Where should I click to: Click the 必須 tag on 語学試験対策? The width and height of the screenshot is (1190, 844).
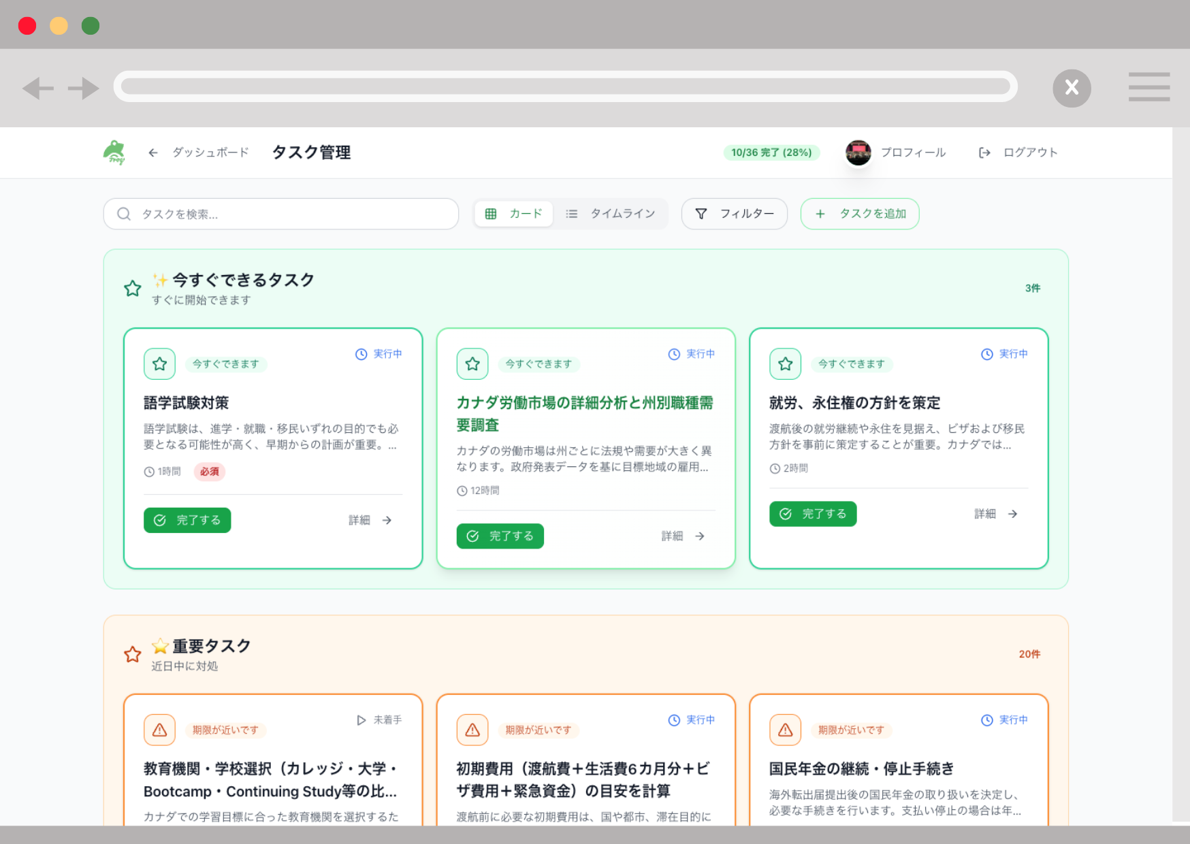[210, 472]
